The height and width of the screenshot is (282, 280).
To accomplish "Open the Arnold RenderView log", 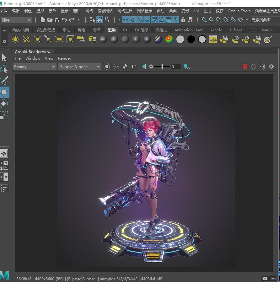I will pos(186,67).
